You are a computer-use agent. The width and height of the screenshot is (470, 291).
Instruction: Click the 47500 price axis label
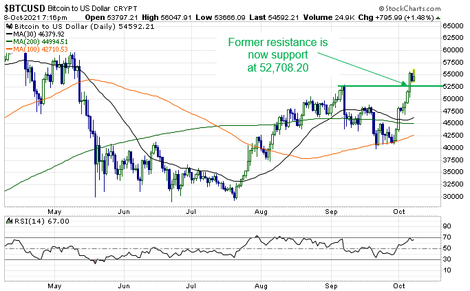point(453,111)
